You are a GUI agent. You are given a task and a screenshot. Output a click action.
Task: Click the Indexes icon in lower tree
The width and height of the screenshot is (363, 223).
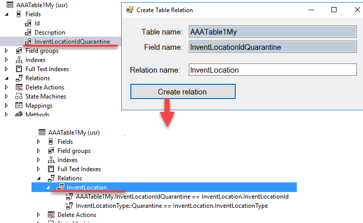tap(51, 160)
